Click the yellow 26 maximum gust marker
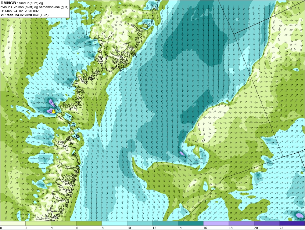 tap(54, 111)
